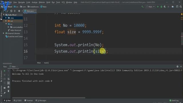Image resolution: width=183 pixels, height=103 pixels.
Task: Click the main() breadcrumb below editor
Action: [46, 63]
